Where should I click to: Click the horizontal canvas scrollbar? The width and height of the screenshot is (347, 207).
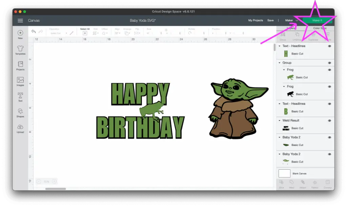56,189
